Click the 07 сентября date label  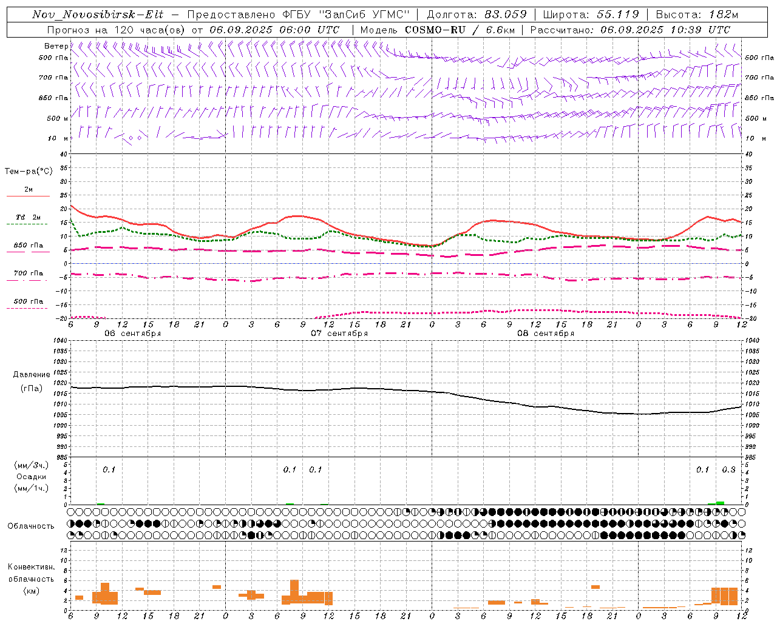click(339, 334)
